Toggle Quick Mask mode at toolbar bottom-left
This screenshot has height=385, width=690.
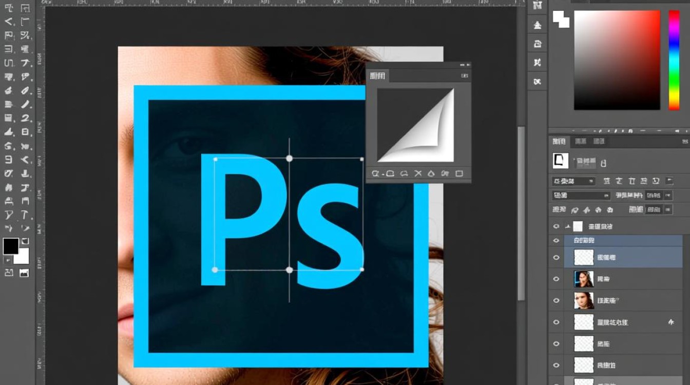tap(9, 273)
